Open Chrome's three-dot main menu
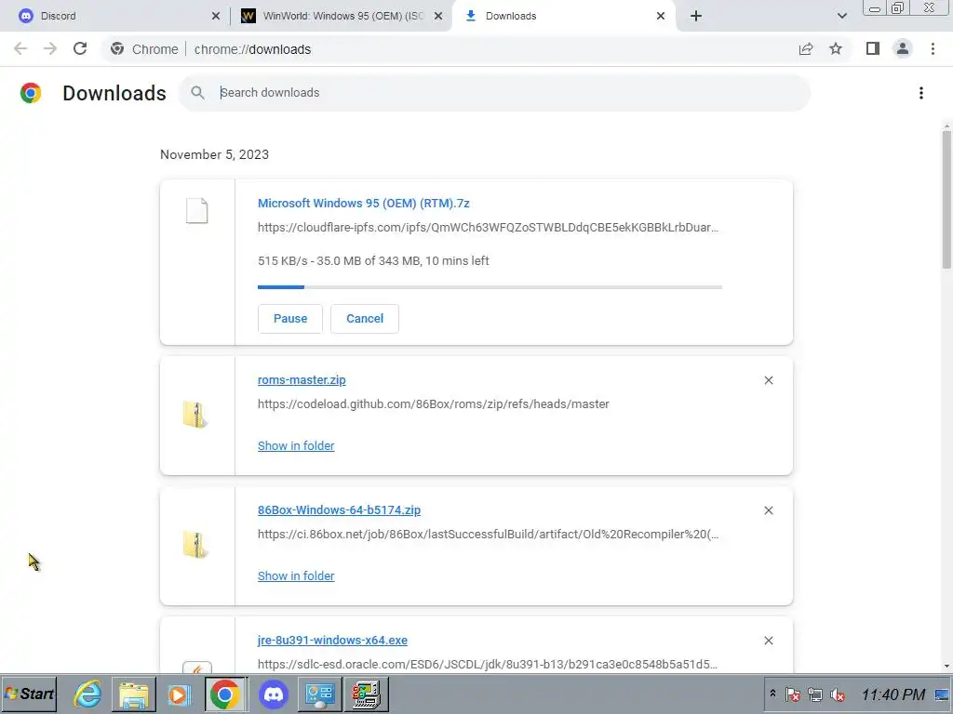This screenshot has height=714, width=953. coord(933,48)
